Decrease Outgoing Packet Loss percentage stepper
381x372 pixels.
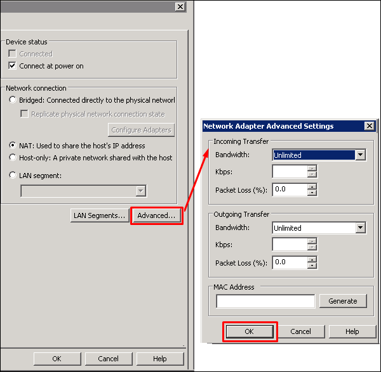(x=311, y=266)
